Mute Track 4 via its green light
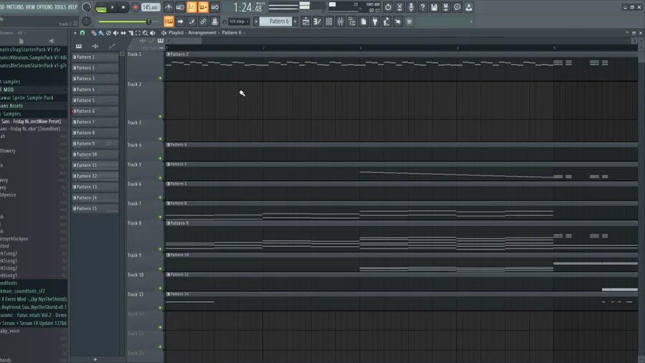The image size is (645, 363). (161, 159)
